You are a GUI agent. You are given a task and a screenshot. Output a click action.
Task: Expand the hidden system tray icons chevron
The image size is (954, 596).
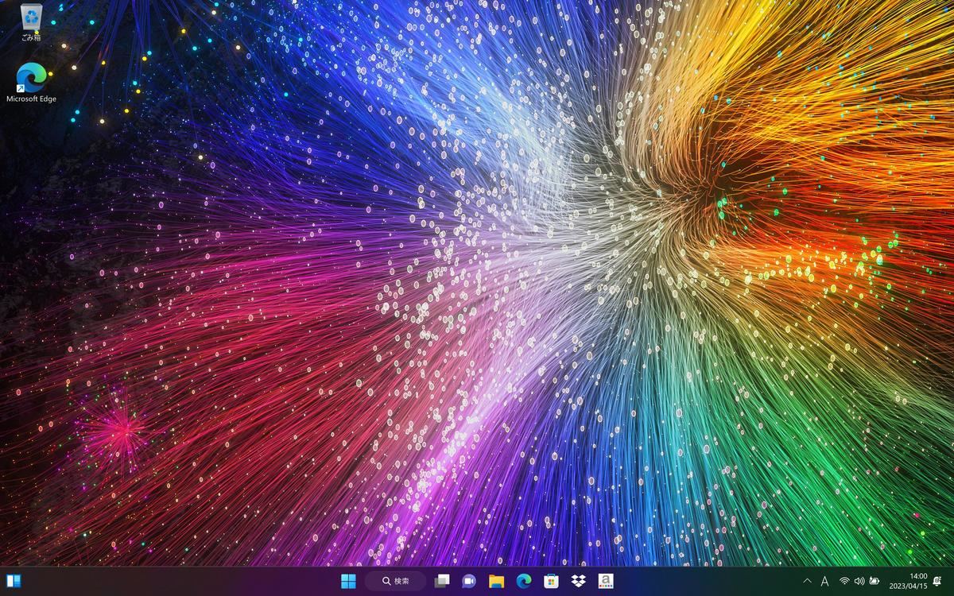(x=807, y=582)
